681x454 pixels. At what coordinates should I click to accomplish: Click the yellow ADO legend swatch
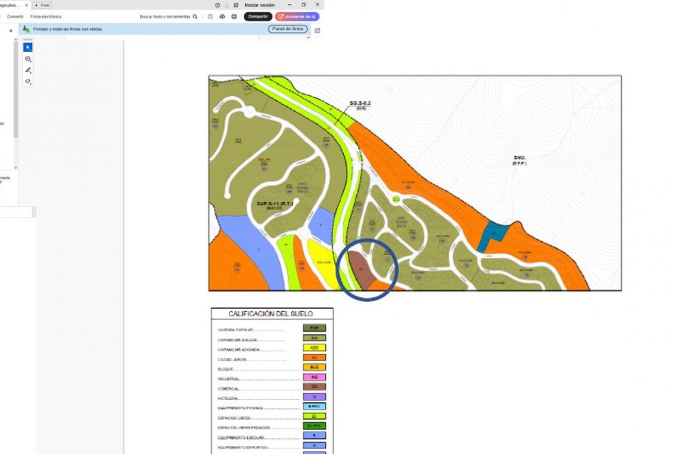pos(315,348)
